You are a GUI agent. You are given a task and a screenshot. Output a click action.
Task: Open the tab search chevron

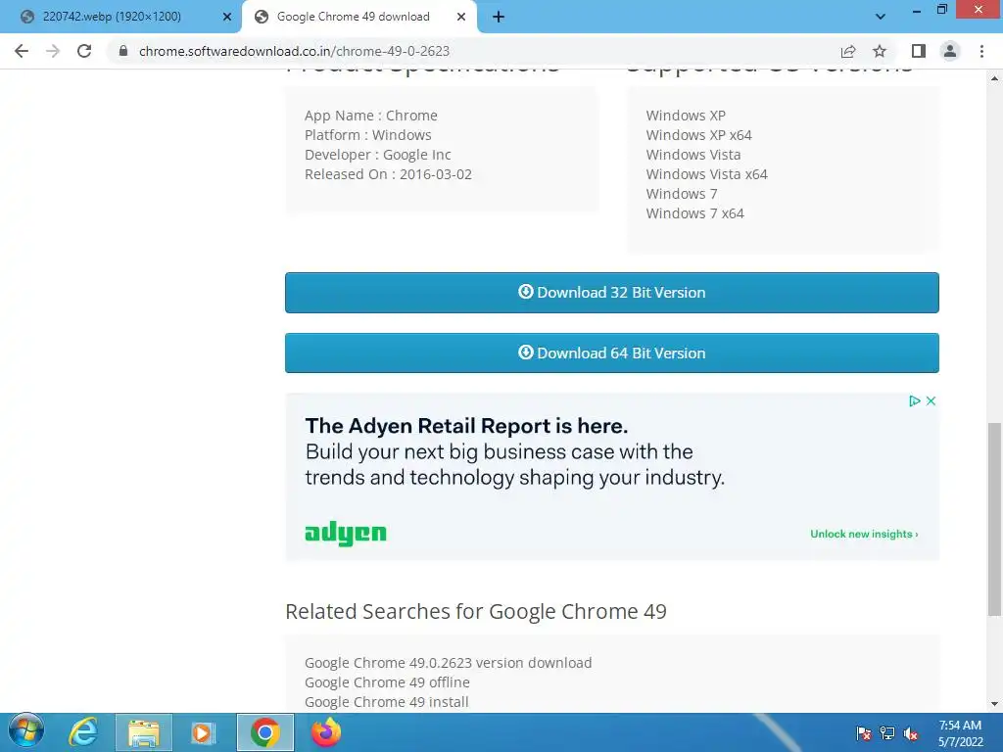pos(881,17)
